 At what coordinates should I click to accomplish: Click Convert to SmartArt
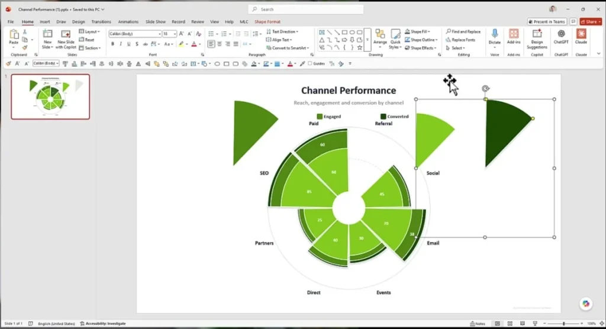[x=288, y=48]
